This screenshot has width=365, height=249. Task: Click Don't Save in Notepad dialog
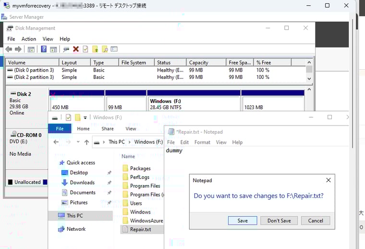pos(279,221)
